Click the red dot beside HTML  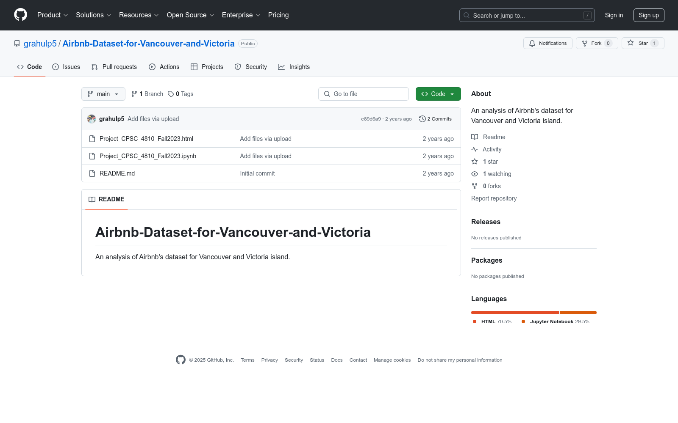475,321
